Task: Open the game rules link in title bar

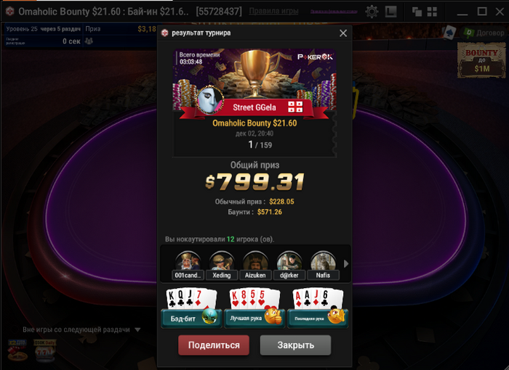Action: (273, 12)
